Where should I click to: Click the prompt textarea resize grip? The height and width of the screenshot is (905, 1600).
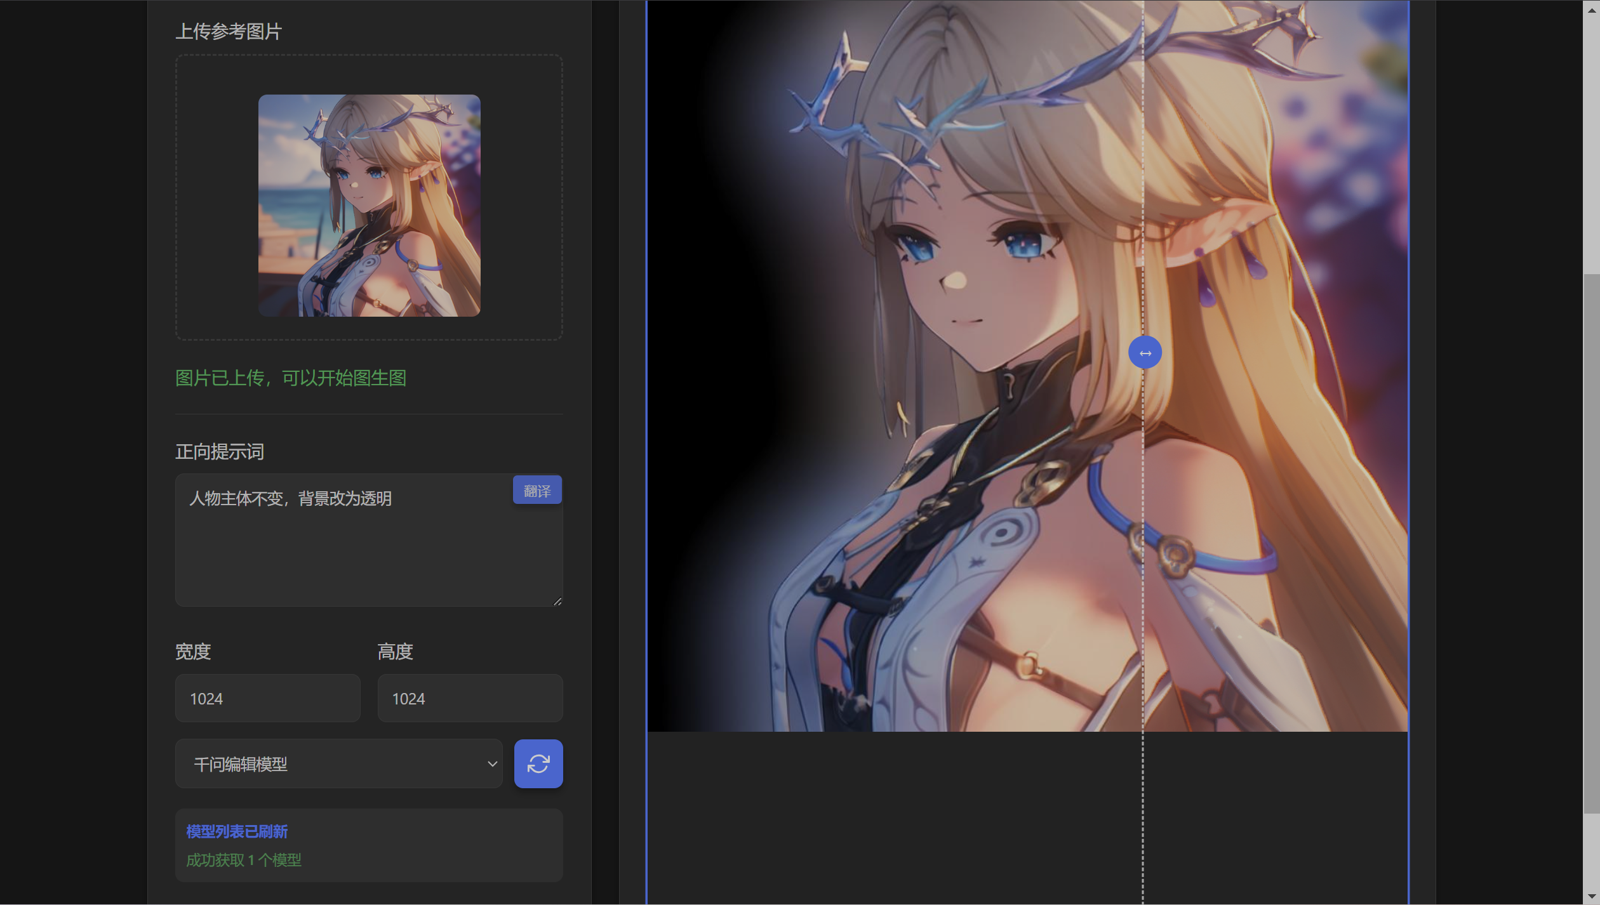pos(557,601)
